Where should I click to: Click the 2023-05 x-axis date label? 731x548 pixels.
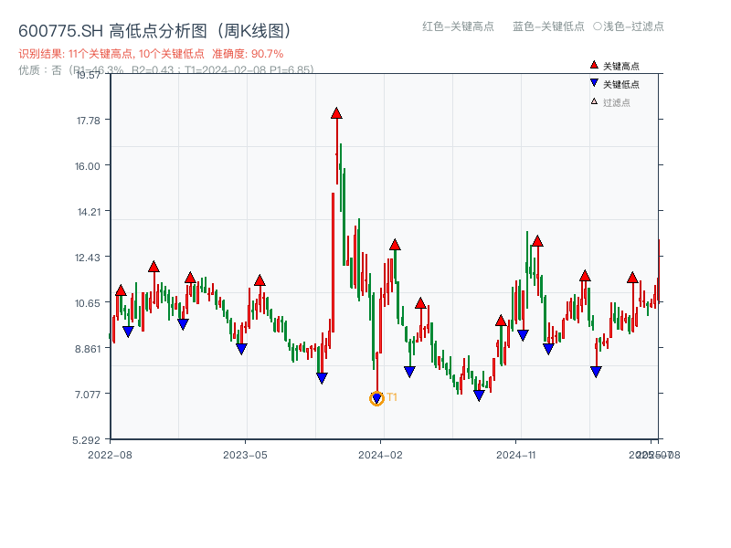tap(245, 455)
